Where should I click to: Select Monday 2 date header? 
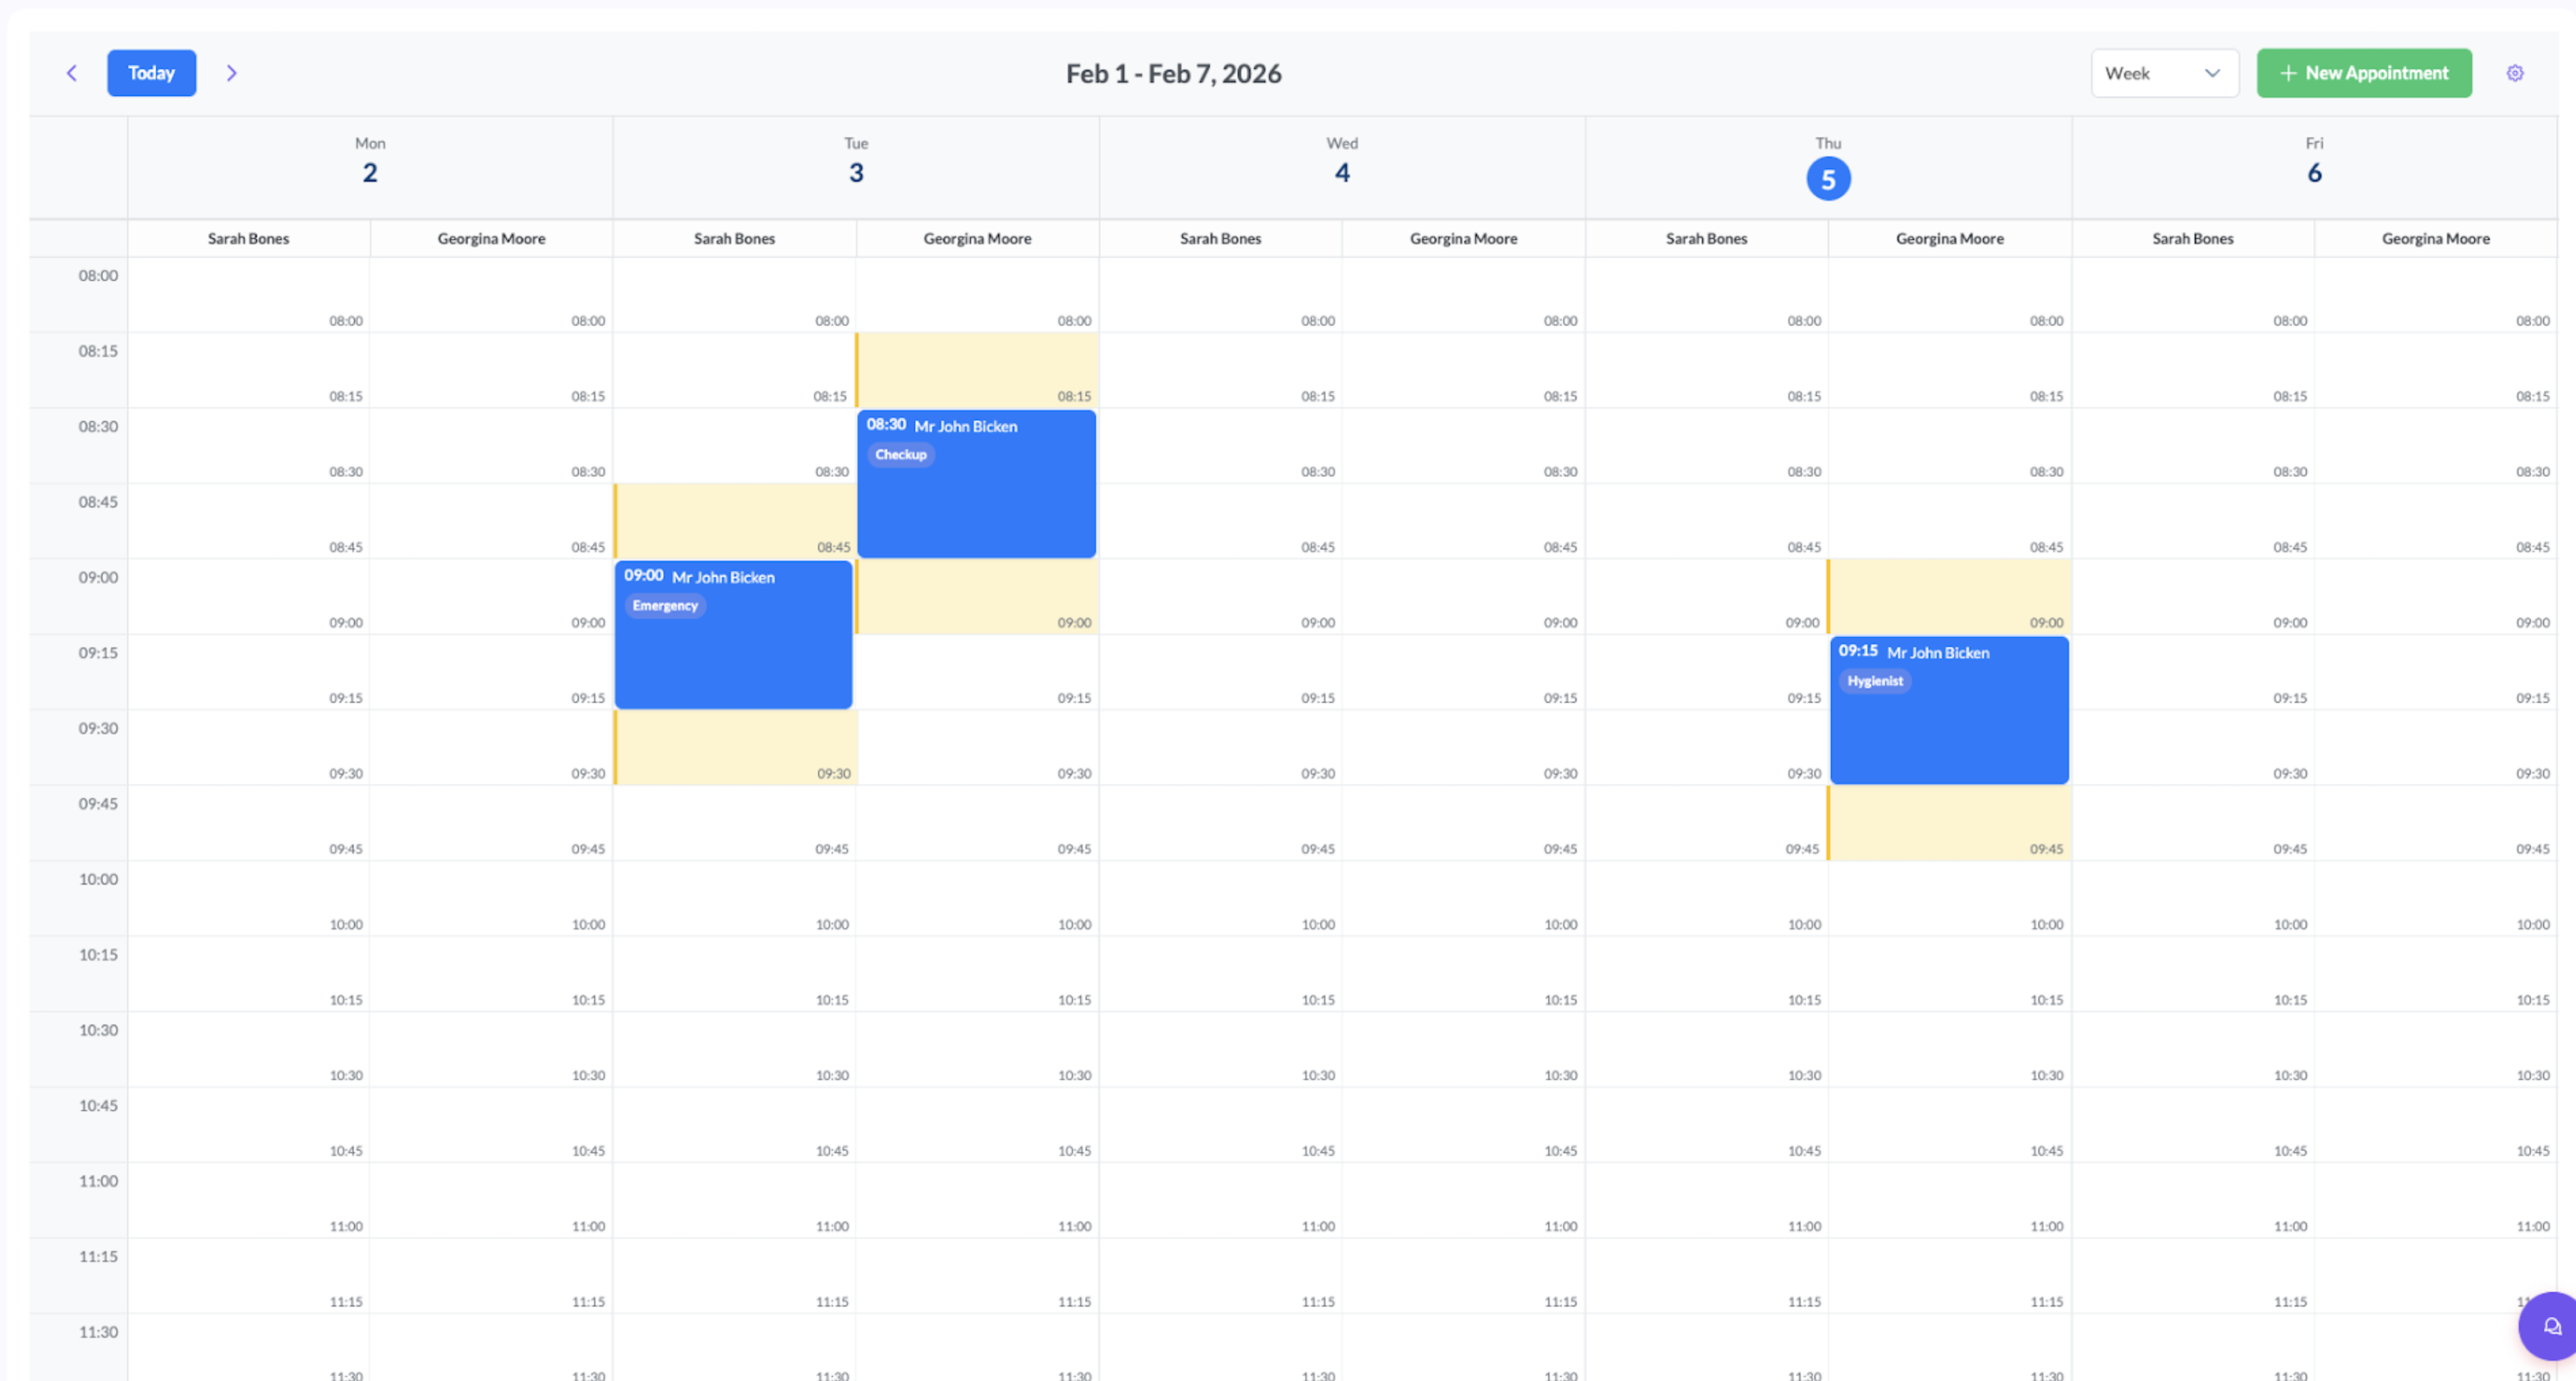[369, 172]
